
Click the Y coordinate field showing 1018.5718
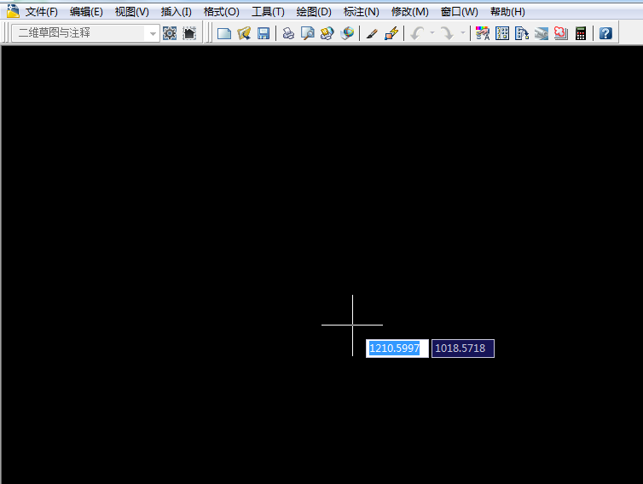(x=462, y=349)
